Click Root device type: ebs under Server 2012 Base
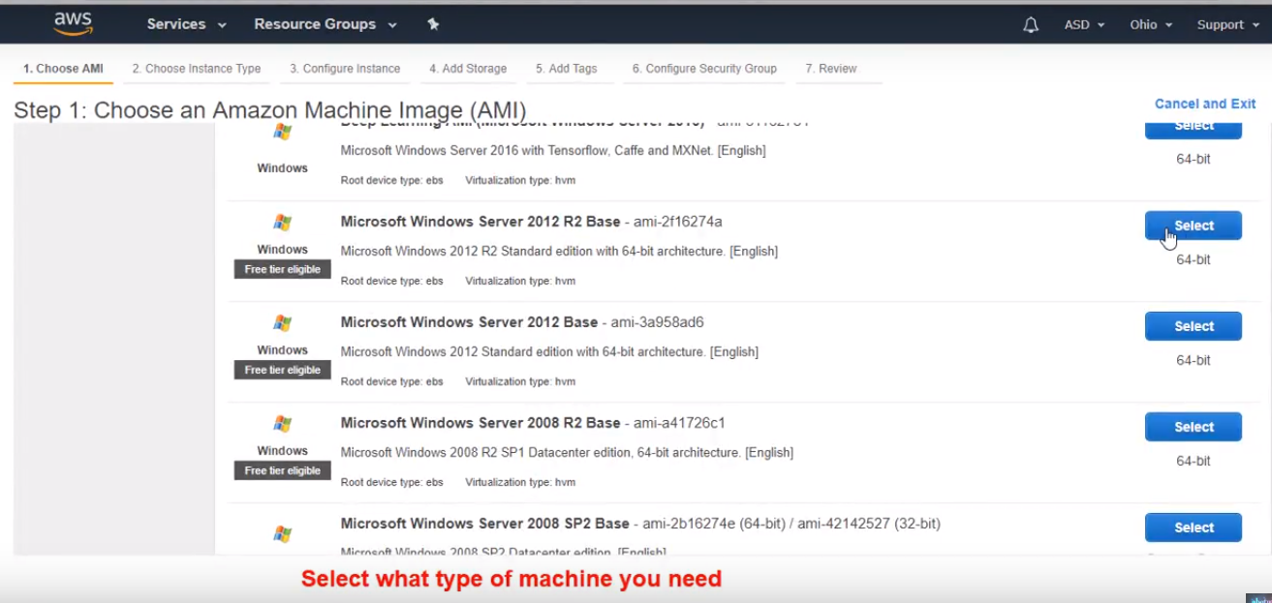This screenshot has width=1272, height=603. point(391,381)
